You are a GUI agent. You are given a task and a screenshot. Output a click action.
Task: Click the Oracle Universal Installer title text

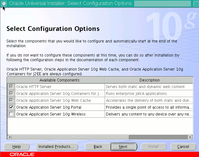click(70, 3)
